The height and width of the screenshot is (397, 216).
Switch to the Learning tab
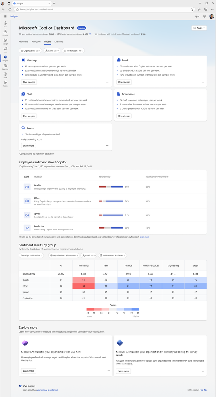[x=58, y=41]
